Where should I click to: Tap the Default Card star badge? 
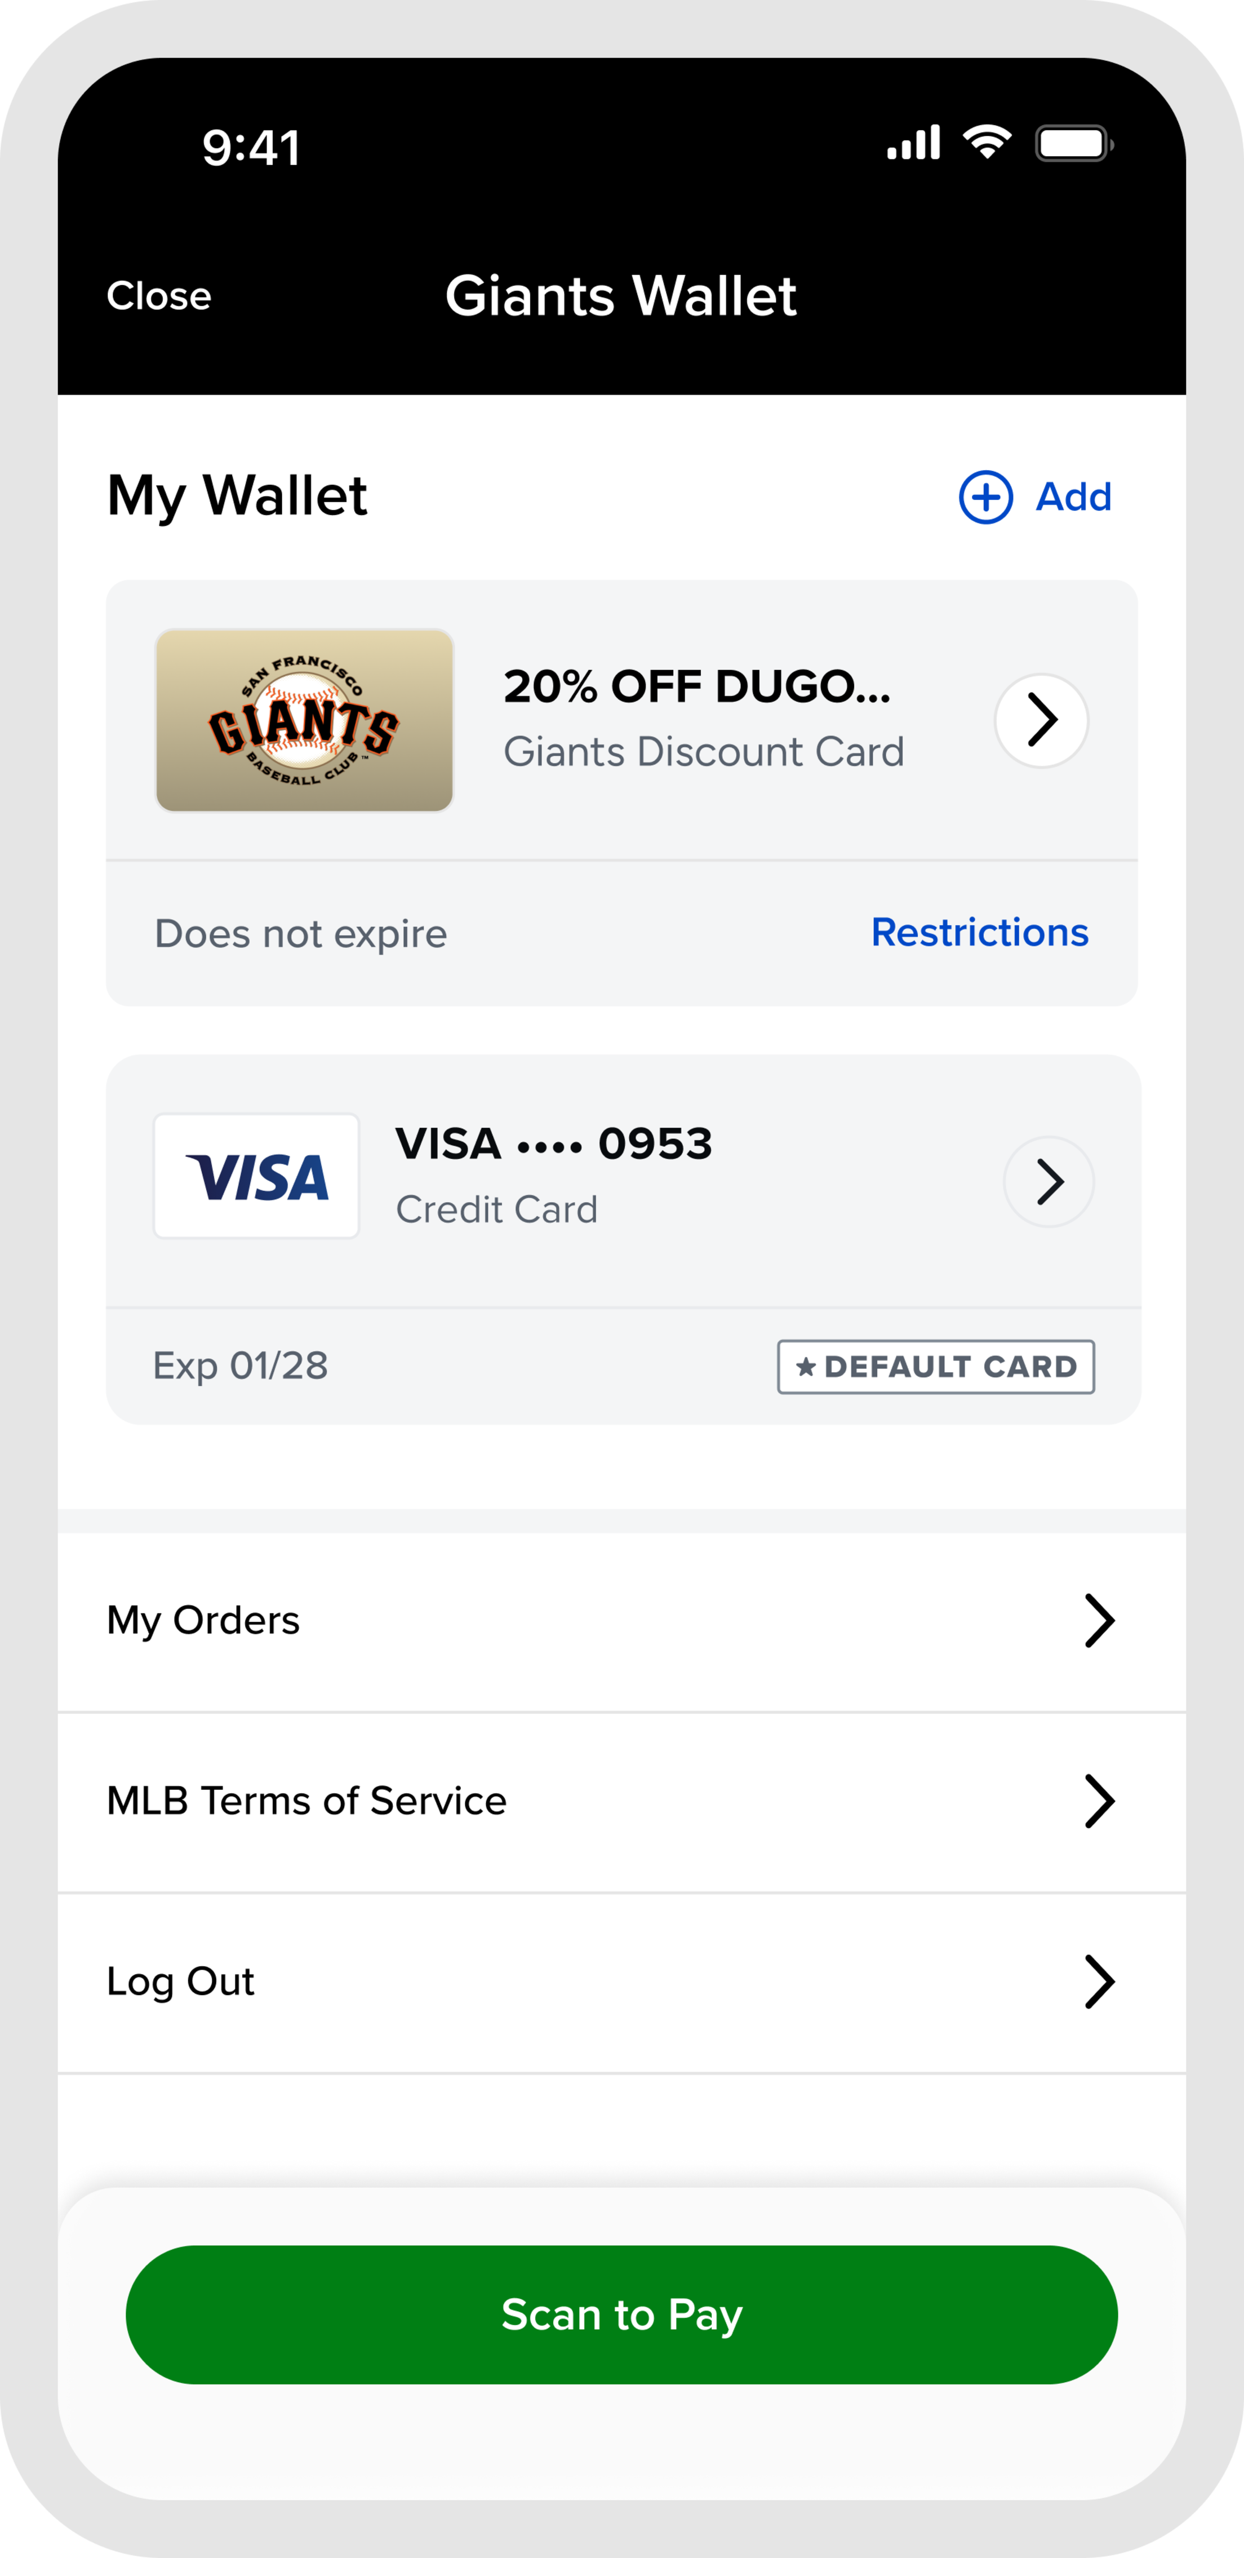[x=935, y=1367]
